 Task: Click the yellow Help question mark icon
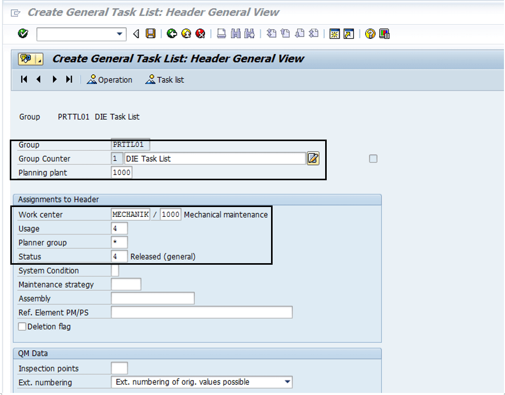point(370,33)
